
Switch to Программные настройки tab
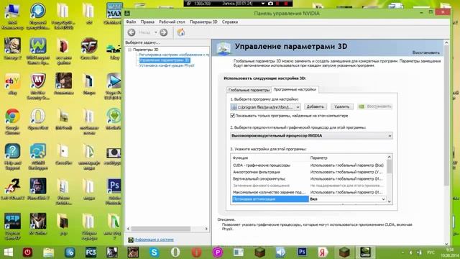pos(295,89)
